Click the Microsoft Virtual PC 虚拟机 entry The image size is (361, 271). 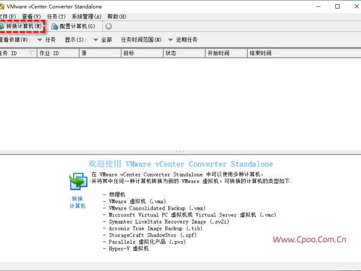pos(192,215)
